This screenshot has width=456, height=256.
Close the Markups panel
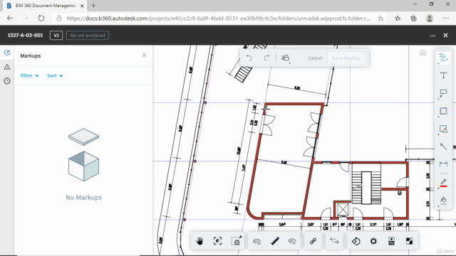tap(144, 55)
